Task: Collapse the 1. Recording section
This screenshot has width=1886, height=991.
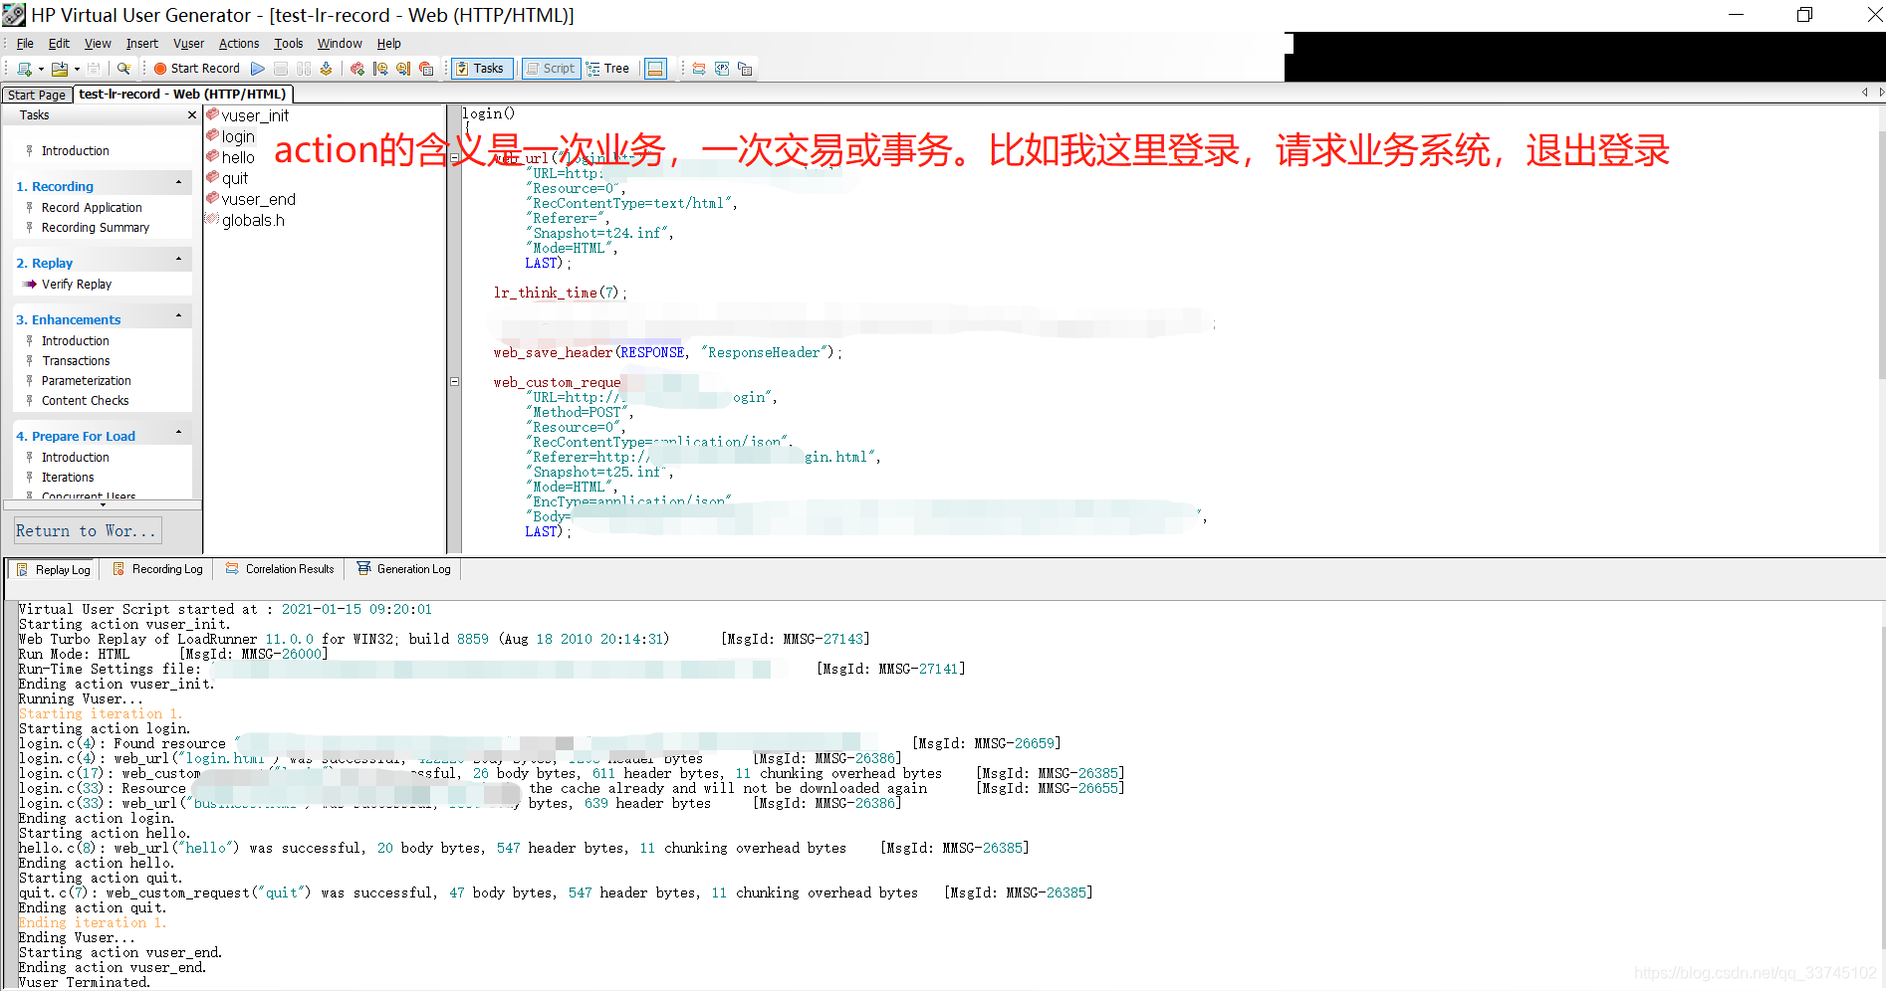Action: 179,182
